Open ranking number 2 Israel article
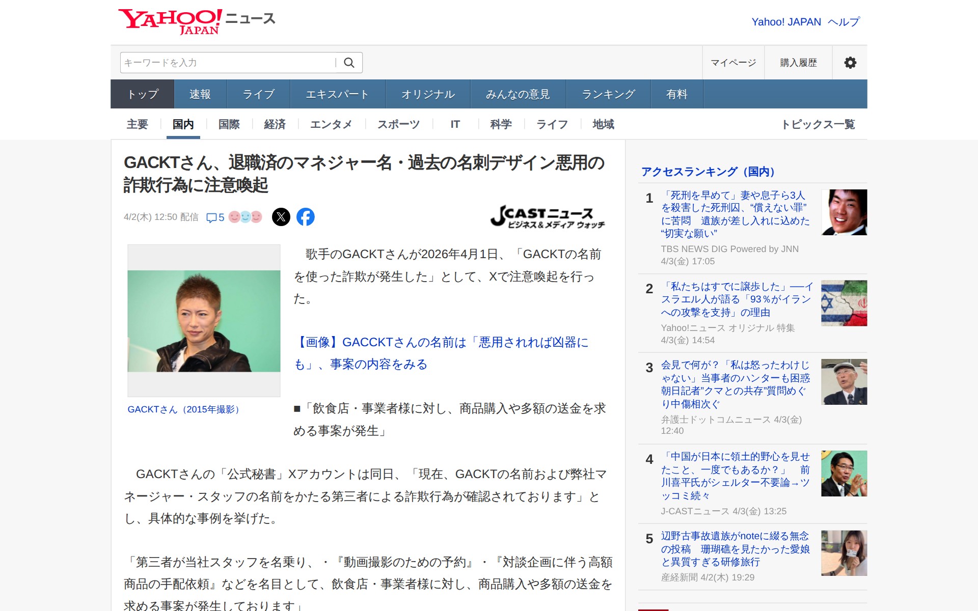The width and height of the screenshot is (978, 611). pyautogui.click(x=736, y=299)
